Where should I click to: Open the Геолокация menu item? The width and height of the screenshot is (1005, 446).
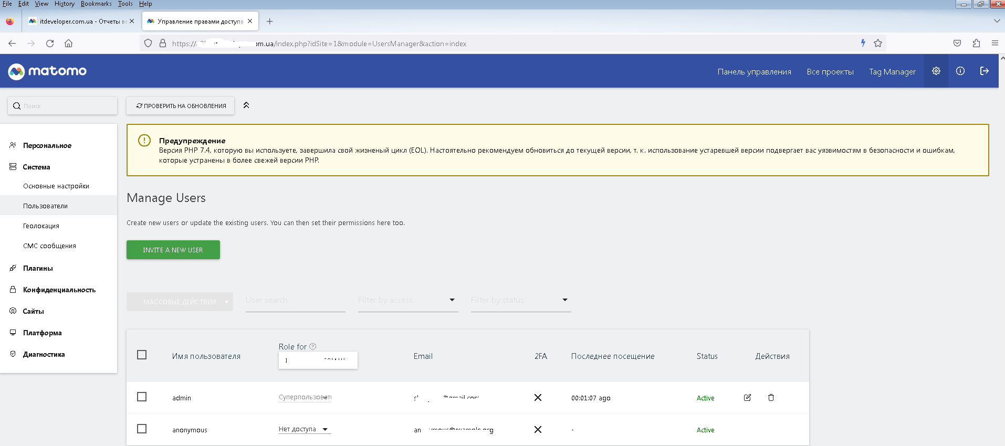pos(41,226)
